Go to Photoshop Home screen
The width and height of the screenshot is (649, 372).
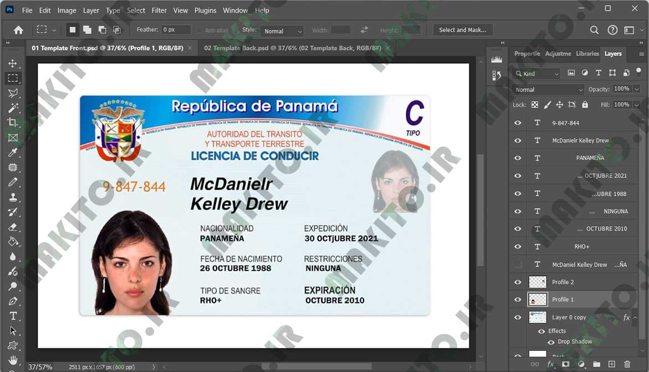coord(18,30)
